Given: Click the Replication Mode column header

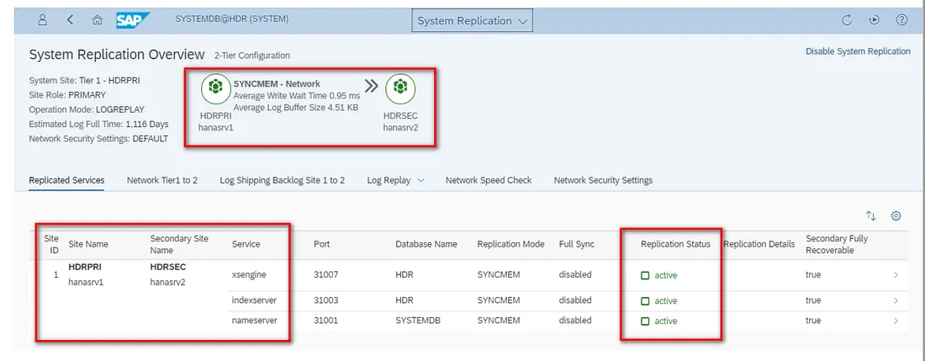Looking at the screenshot, I should (x=511, y=244).
